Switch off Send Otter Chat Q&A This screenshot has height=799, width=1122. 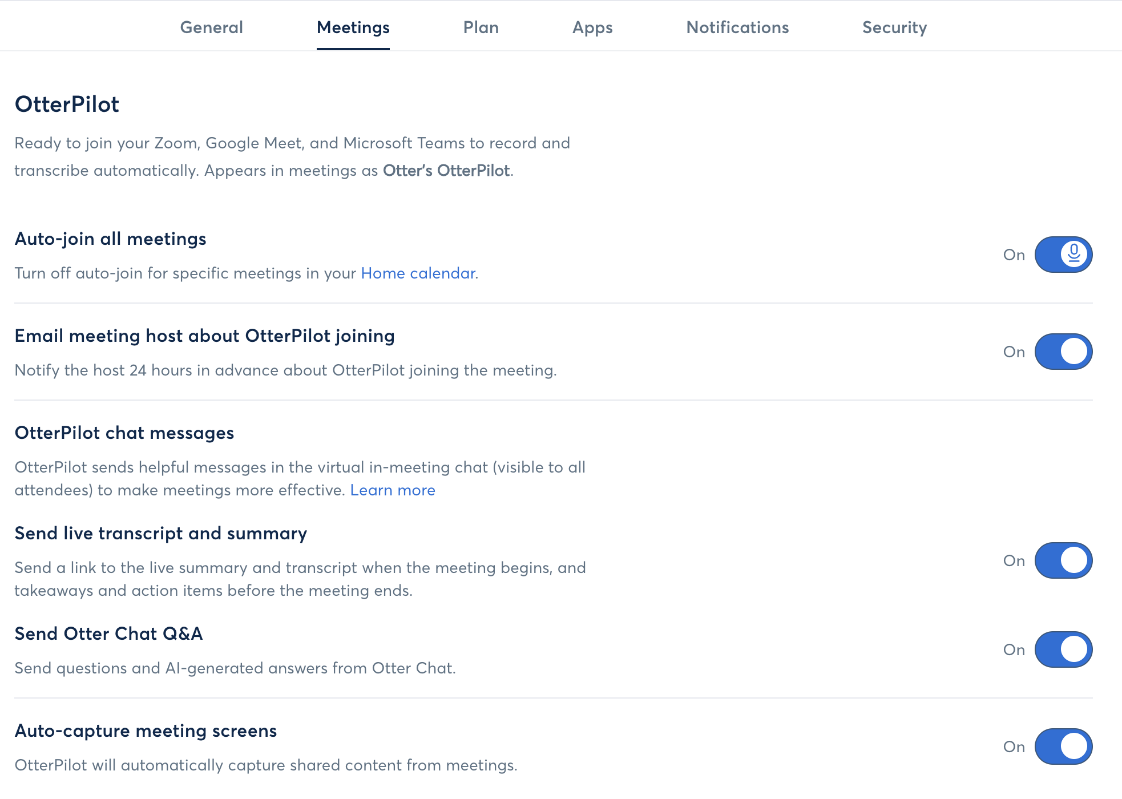coord(1063,649)
